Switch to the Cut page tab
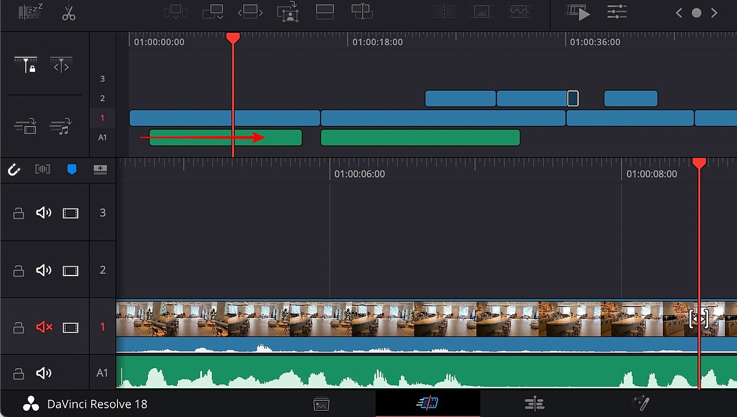Screen dimensions: 737x417 click(427, 404)
